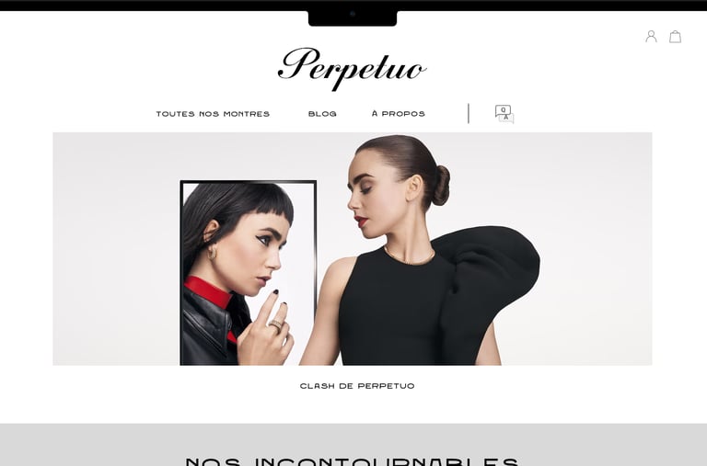707x466 pixels.
Task: Click the hair bun of the model
Action: point(441,185)
